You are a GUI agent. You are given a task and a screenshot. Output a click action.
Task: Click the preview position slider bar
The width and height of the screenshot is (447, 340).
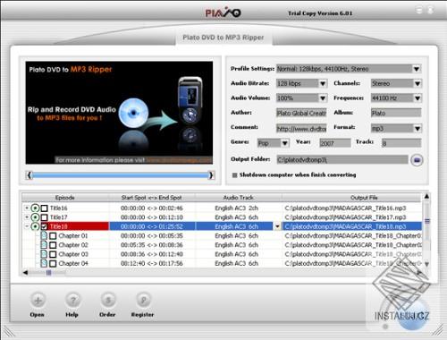click(120, 175)
